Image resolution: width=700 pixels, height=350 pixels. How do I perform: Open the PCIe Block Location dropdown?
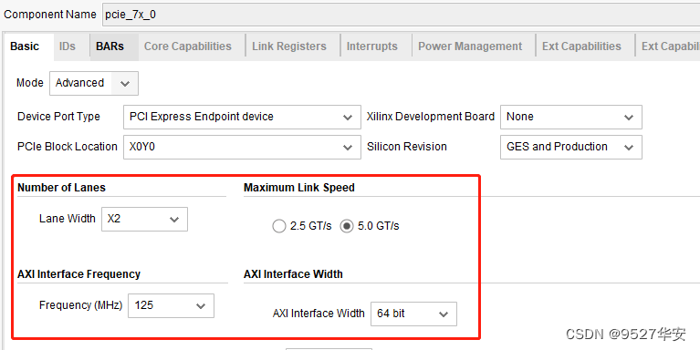(x=242, y=147)
